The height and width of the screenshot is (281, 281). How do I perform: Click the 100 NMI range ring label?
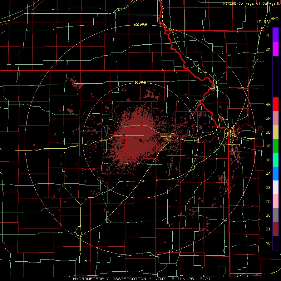(x=140, y=25)
